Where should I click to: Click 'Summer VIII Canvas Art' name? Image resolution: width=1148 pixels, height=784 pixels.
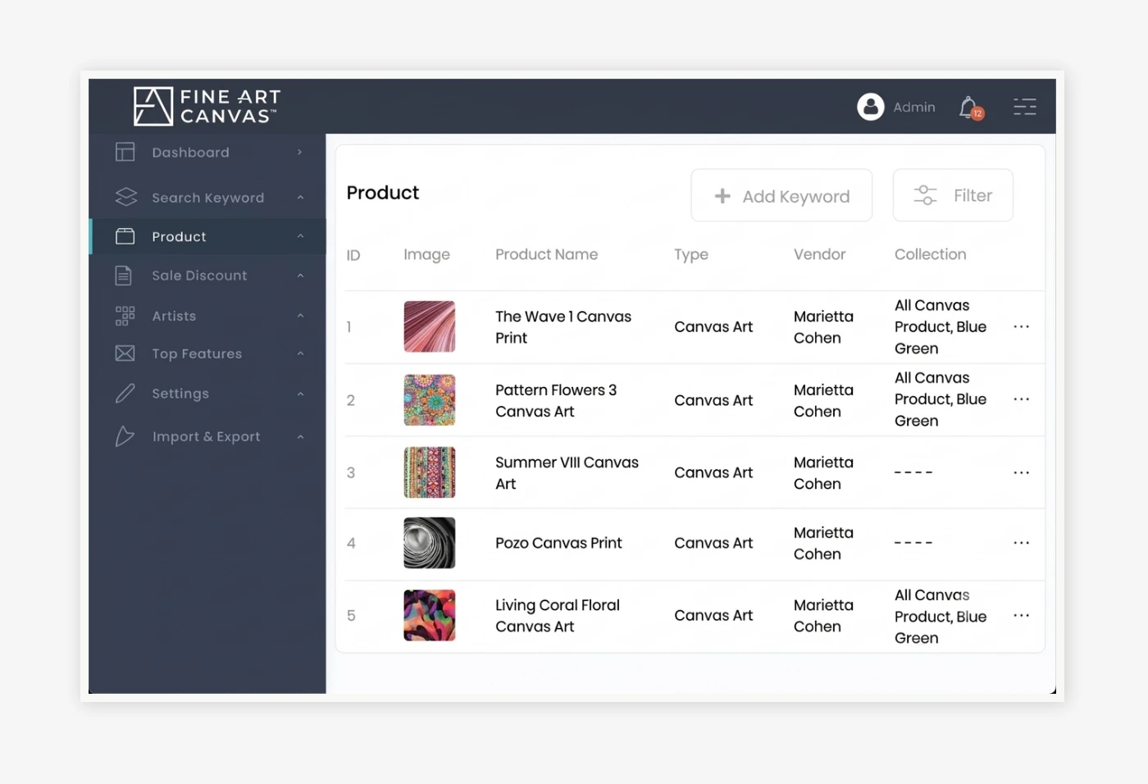tap(567, 472)
